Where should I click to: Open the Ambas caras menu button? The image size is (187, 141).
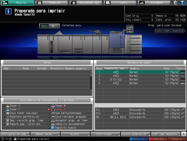point(45,134)
